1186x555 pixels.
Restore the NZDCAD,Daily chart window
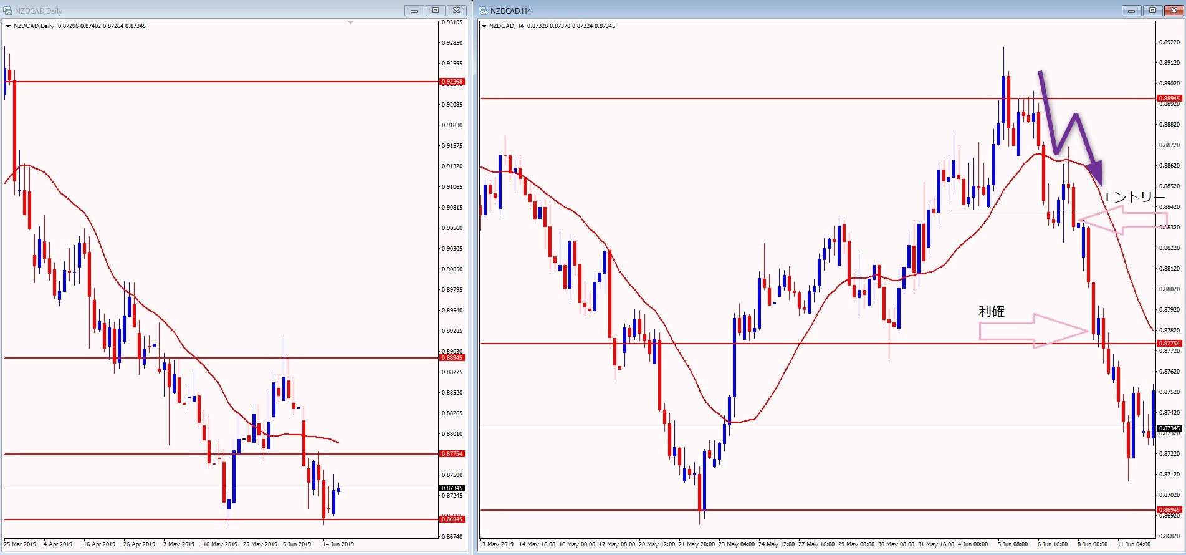click(x=435, y=11)
